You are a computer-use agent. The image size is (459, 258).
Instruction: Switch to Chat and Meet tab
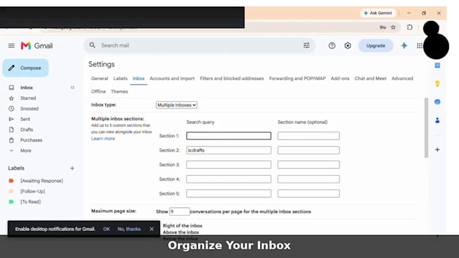(x=371, y=79)
